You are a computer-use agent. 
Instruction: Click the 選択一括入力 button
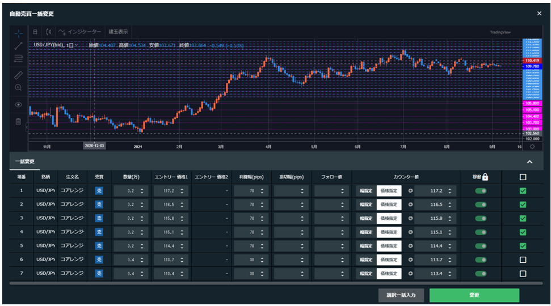(401, 295)
